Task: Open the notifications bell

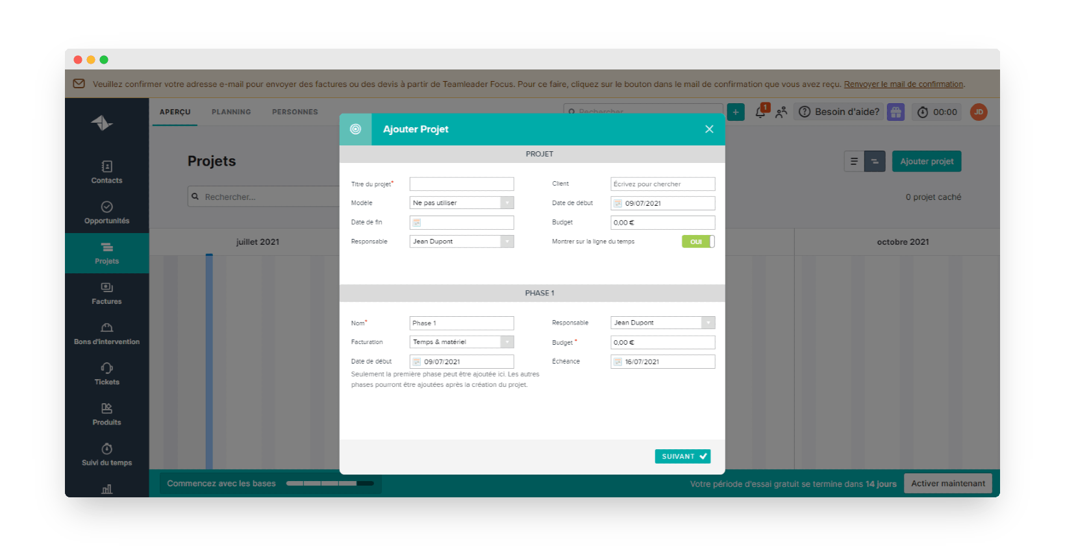Action: pyautogui.click(x=760, y=112)
